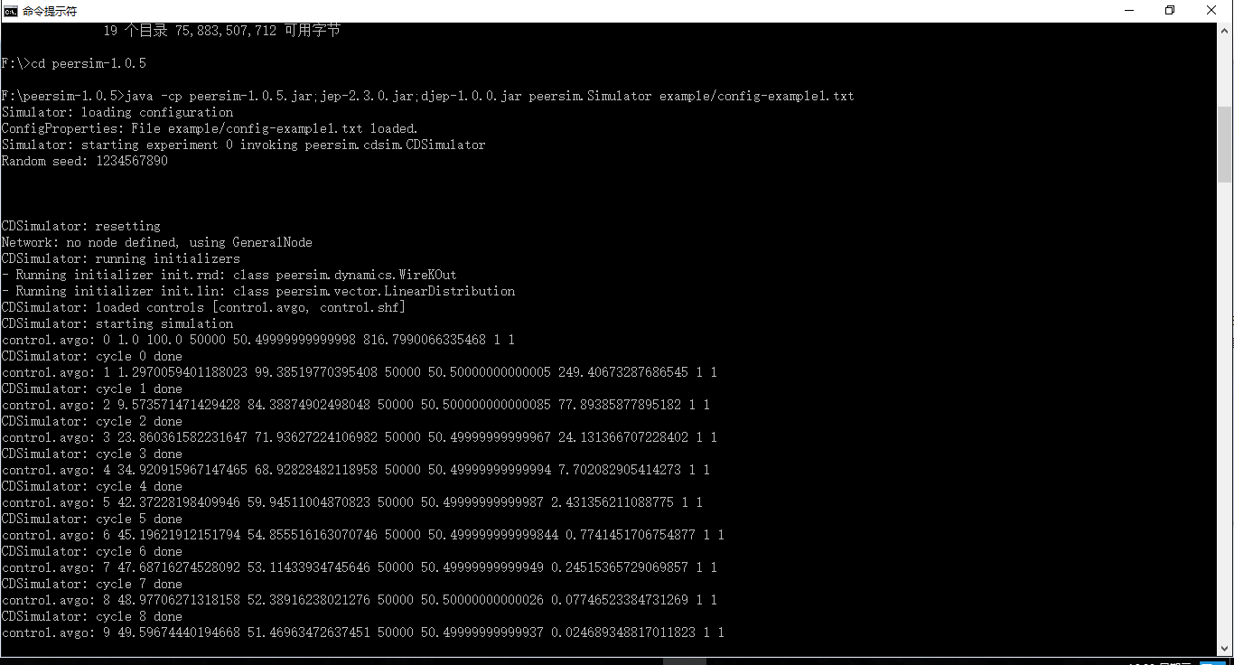Click the 'control.avgo: 6 45.19621912151794' line
Viewport: 1234px width, 665px height.
tap(362, 535)
